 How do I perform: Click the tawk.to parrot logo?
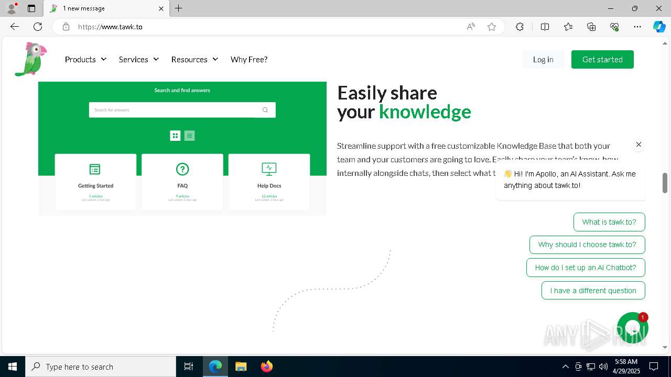(31, 59)
